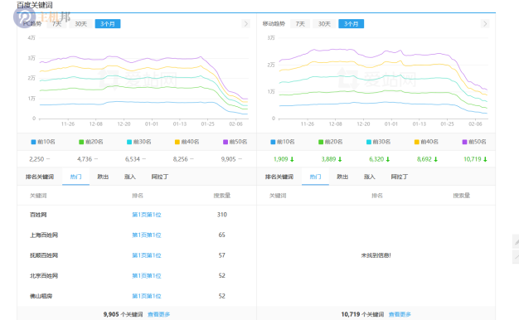The image size is (519, 320).
Task: Click the next arrow in mobile trend panel
Action: click(x=485, y=24)
